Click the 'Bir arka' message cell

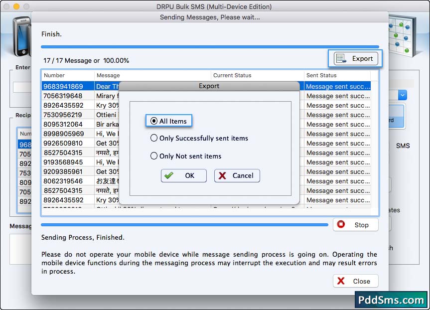[108, 124]
